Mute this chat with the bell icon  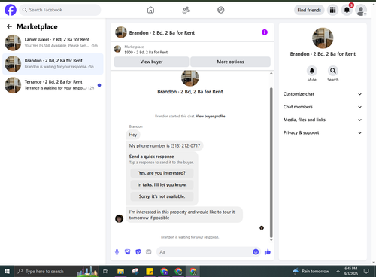[312, 71]
